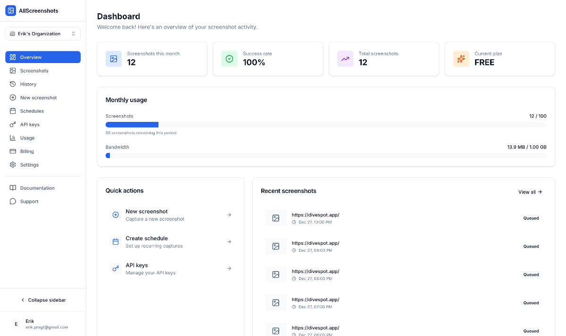
Task: Click Queued badge on the 09:00 PM screenshot
Action: pos(531,247)
